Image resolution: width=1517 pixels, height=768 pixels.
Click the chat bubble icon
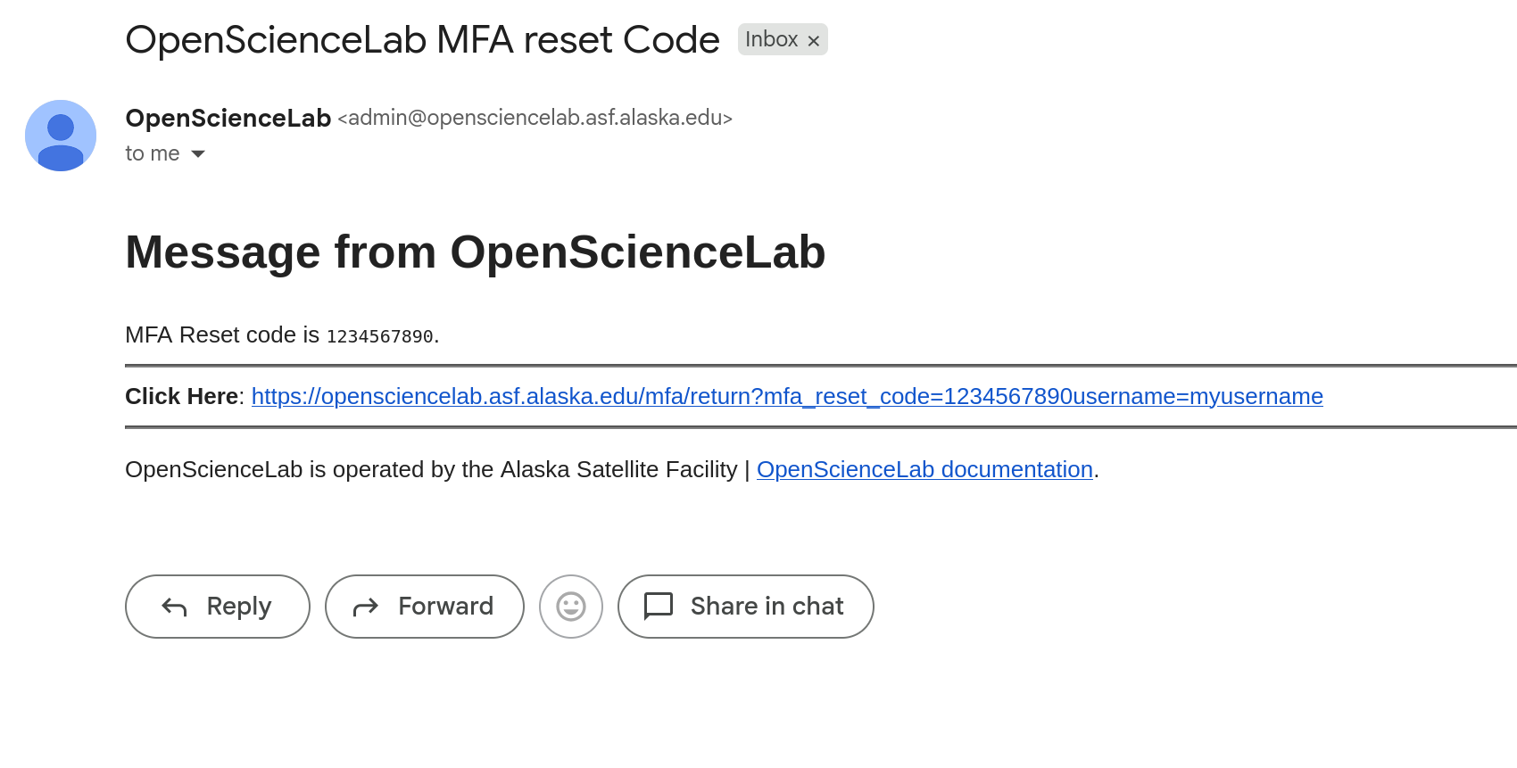click(659, 607)
